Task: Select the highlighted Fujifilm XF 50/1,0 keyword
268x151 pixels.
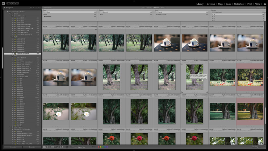Action: pyautogui.click(x=22, y=54)
